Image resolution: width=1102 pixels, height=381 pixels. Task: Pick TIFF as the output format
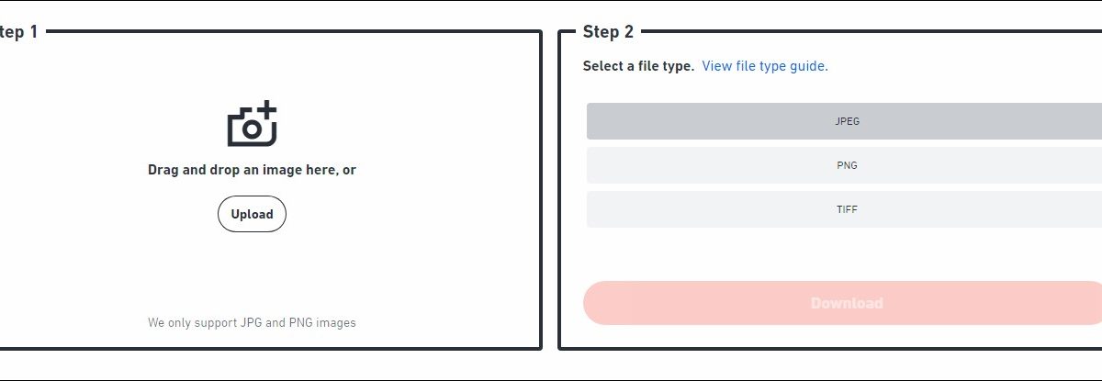pos(846,209)
